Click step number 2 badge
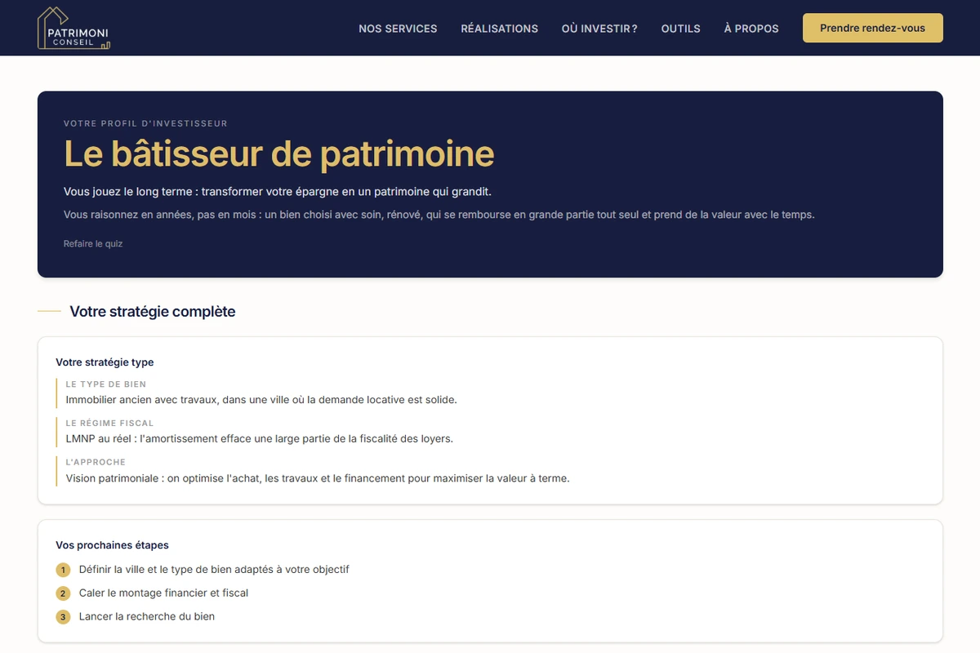 coord(63,593)
